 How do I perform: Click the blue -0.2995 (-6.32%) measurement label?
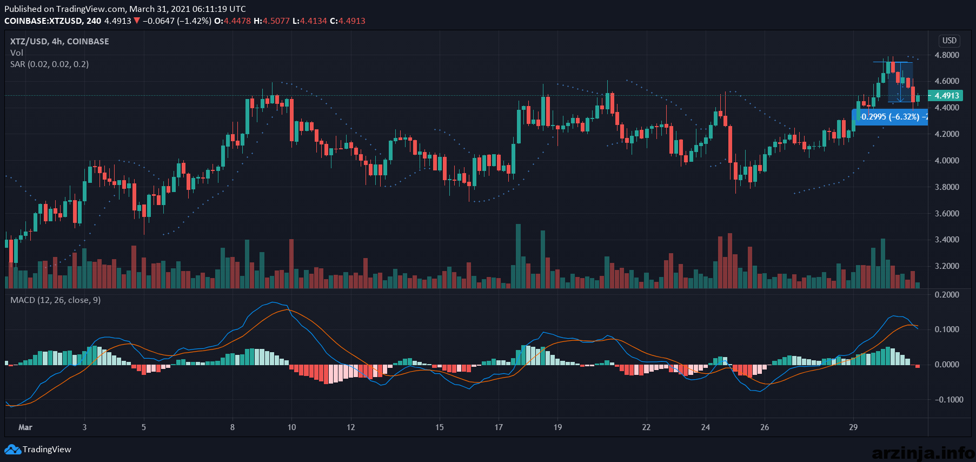tap(890, 117)
